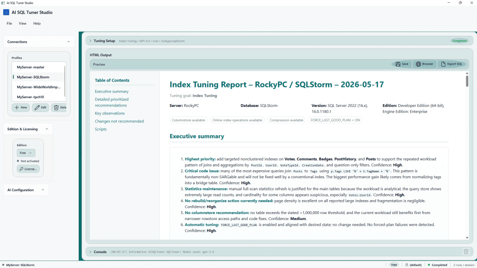The height and width of the screenshot is (268, 477).
Task: Click Edit for the selected profile
Action: coord(41,107)
